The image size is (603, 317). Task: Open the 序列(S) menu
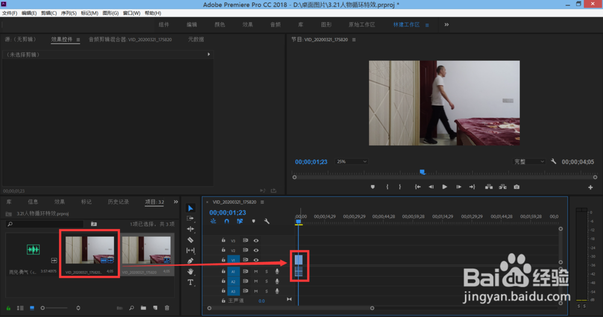coord(69,13)
